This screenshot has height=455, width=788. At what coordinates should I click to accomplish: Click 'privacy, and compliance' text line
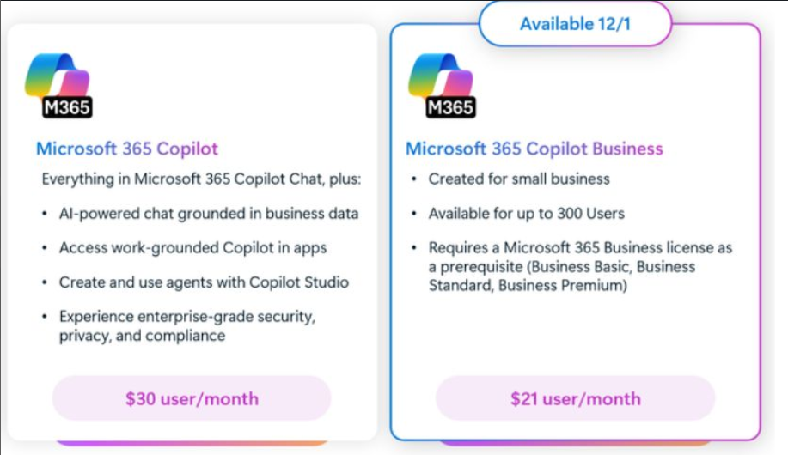pos(142,336)
